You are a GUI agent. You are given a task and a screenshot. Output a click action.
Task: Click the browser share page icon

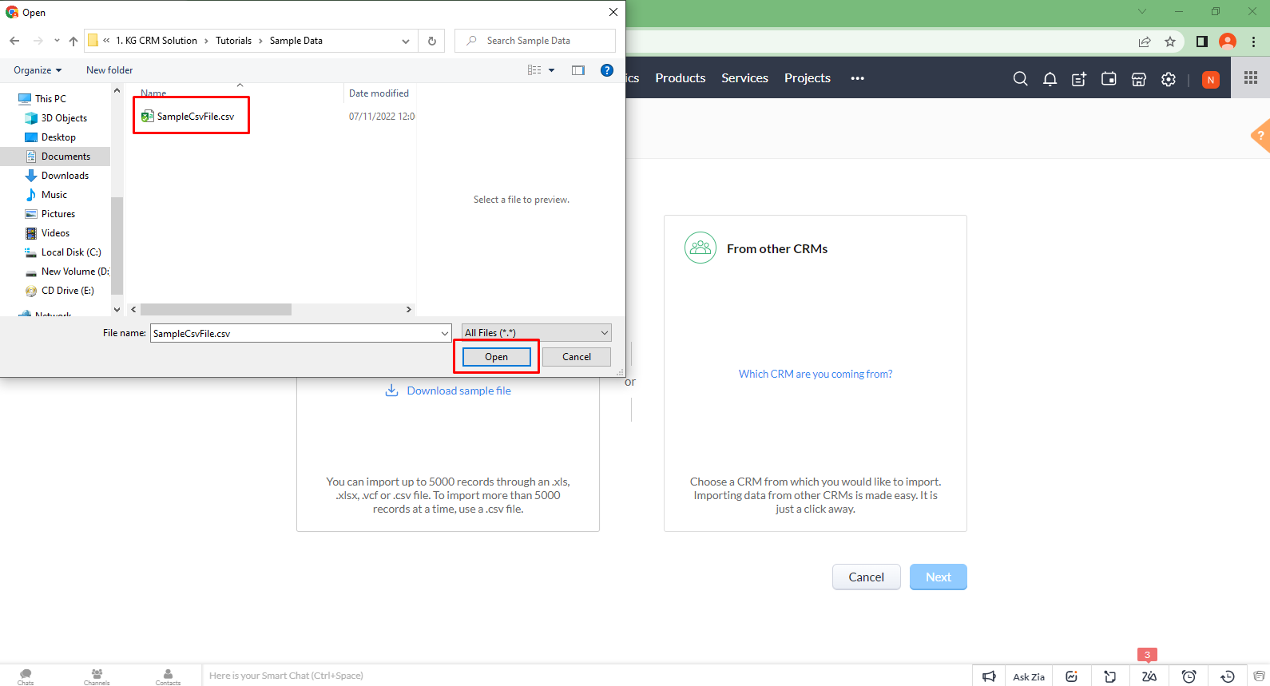1145,42
